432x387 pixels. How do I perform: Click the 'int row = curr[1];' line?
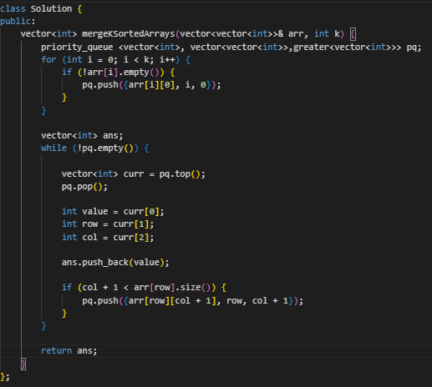(108, 224)
